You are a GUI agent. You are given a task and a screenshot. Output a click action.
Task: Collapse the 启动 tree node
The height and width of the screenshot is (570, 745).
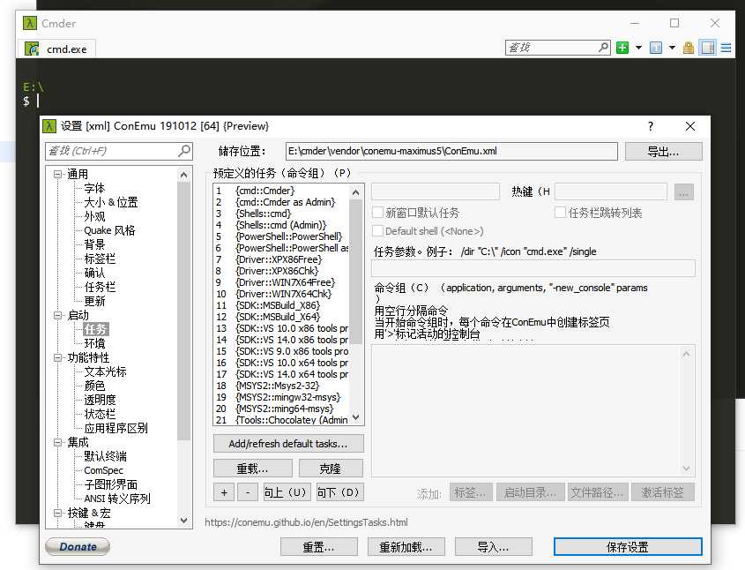57,315
